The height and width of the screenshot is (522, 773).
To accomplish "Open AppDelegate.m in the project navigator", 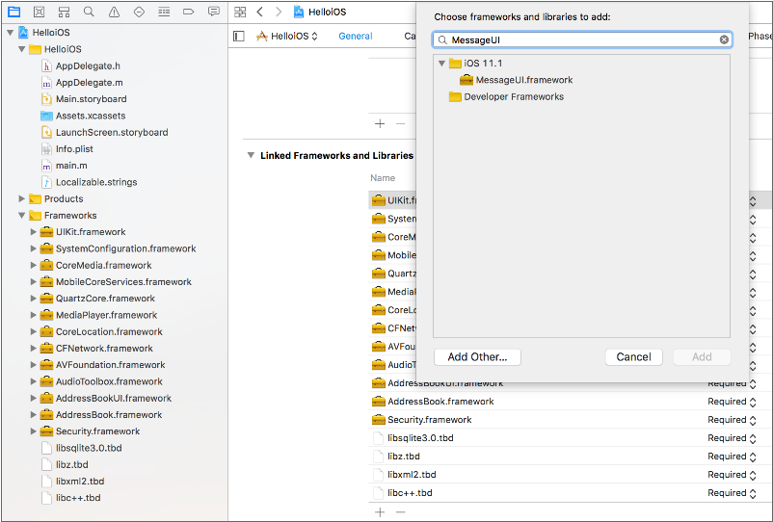I will click(89, 83).
